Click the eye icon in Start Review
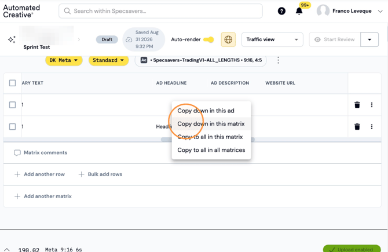388x252 pixels. click(317, 39)
